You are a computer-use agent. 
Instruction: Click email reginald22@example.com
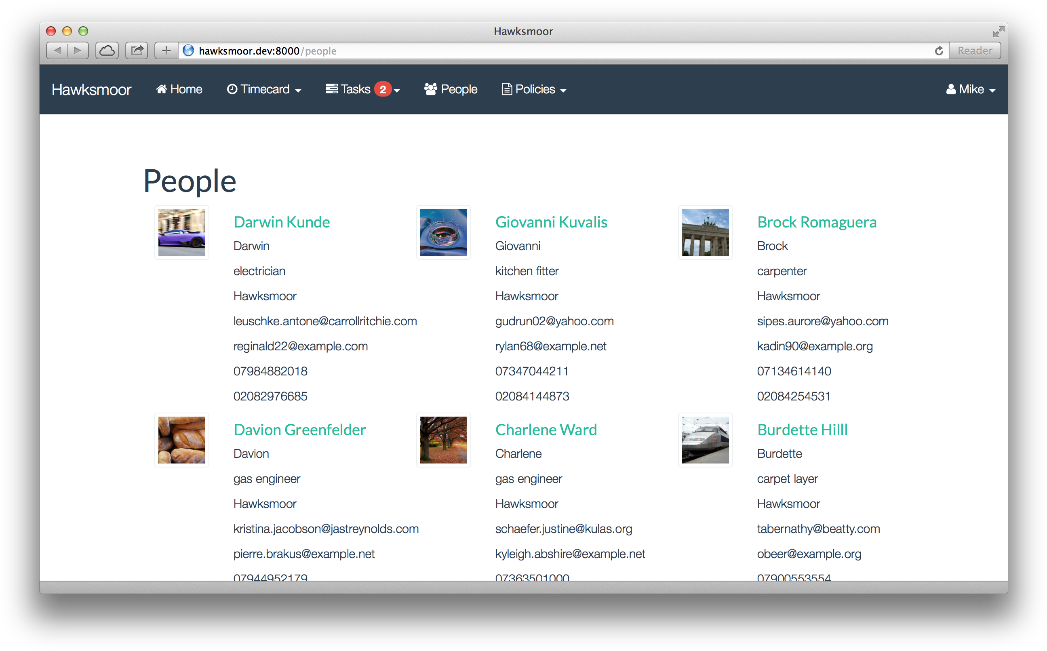(x=301, y=346)
